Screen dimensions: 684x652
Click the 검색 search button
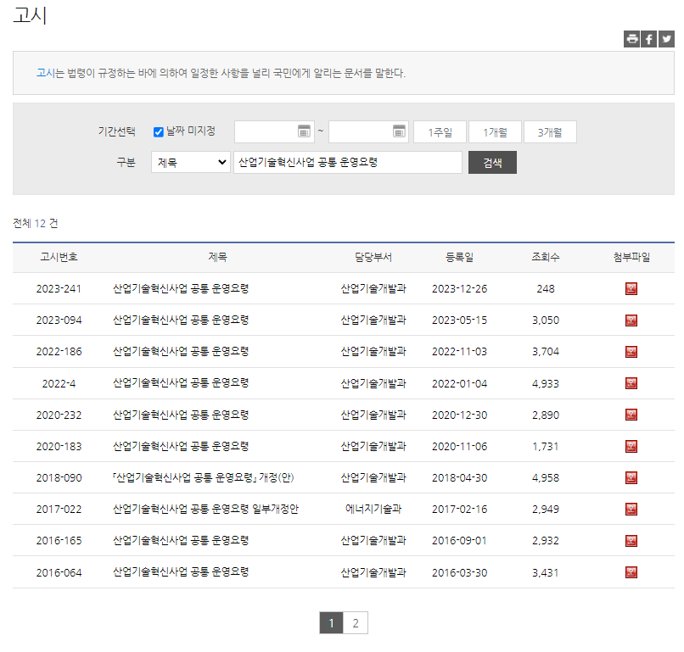click(492, 163)
